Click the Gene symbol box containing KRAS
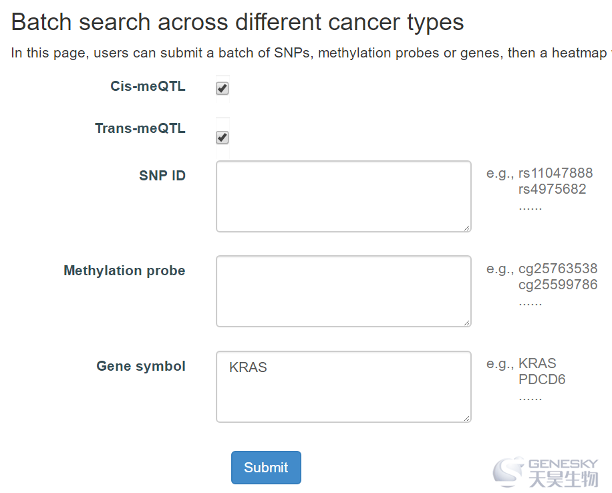The height and width of the screenshot is (493, 612). tap(343, 386)
